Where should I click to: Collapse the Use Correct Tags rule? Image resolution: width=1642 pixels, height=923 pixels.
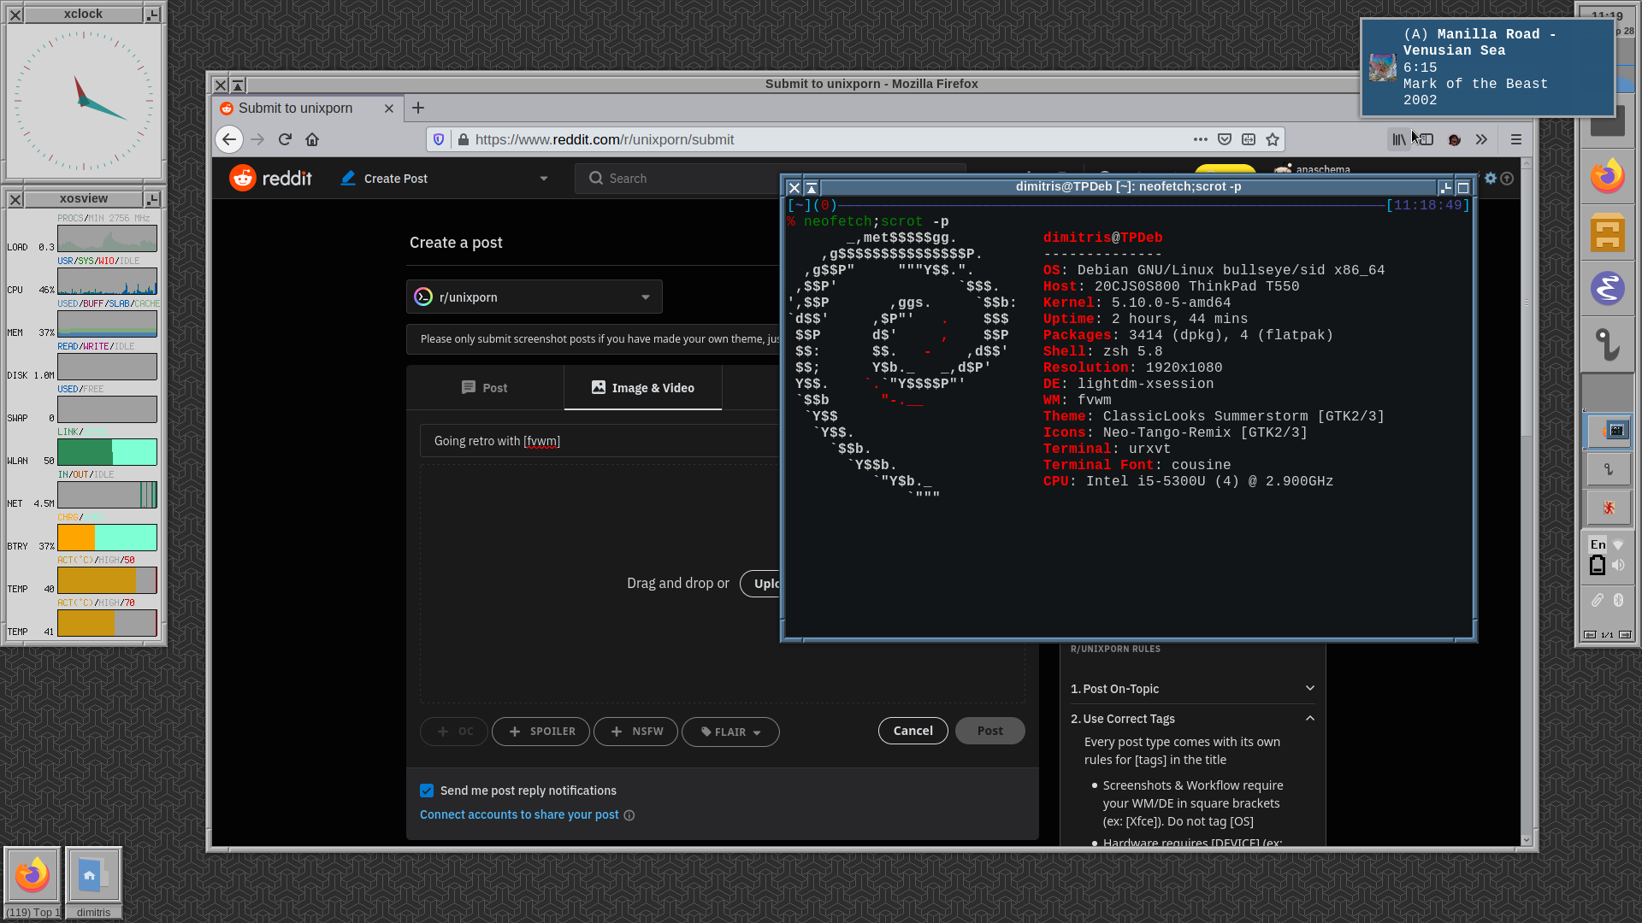(x=1309, y=719)
